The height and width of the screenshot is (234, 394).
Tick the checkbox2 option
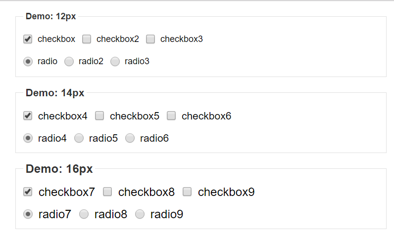tap(87, 39)
